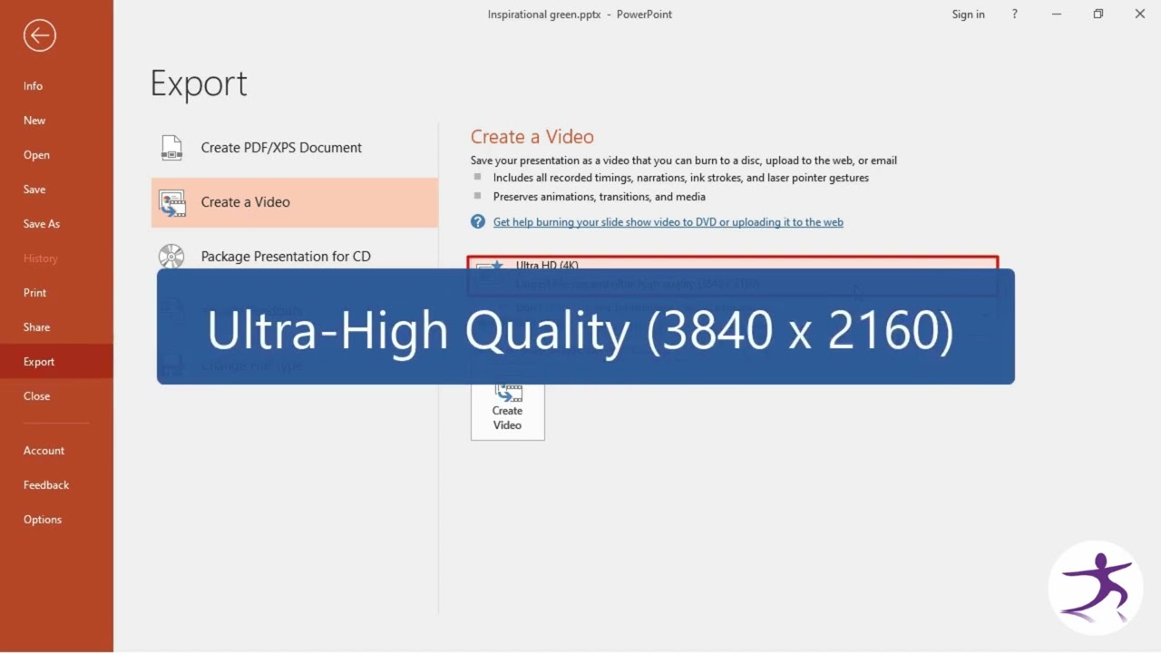Open the burning video to DVD help link
This screenshot has height=653, width=1161.
coord(668,222)
